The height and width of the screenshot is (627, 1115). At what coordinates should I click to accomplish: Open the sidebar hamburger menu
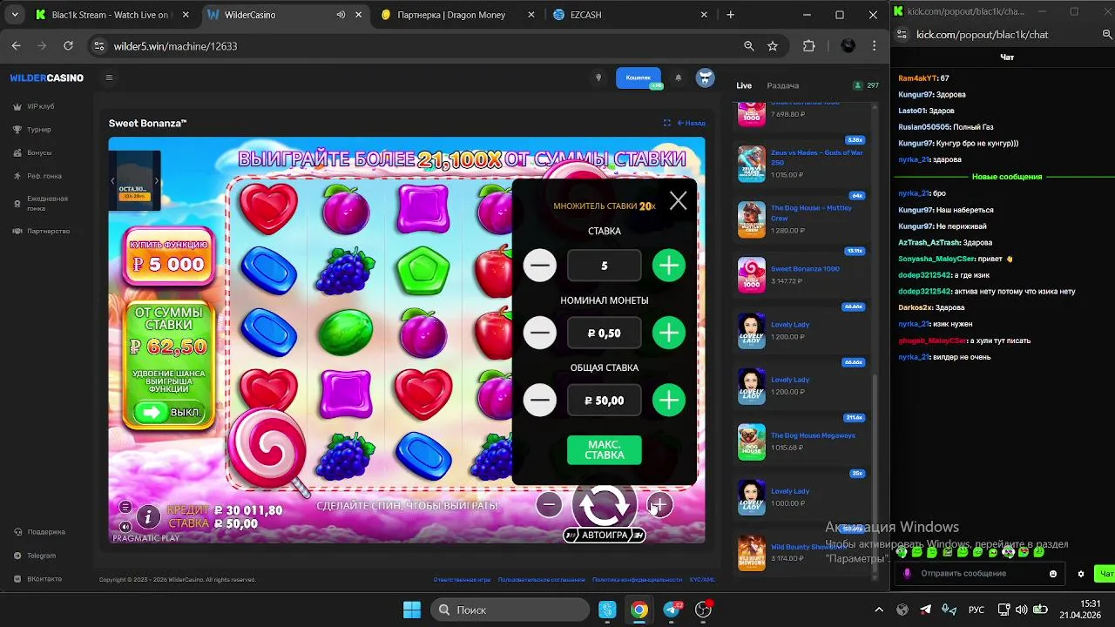[x=109, y=78]
